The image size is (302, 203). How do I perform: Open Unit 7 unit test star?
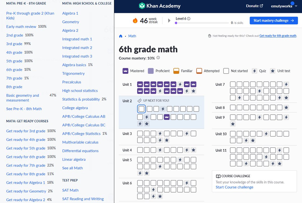click(x=286, y=97)
